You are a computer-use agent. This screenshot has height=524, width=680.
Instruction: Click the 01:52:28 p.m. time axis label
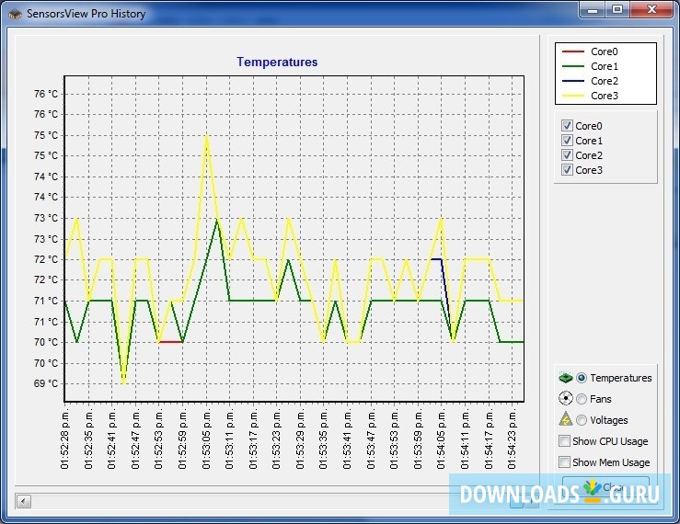coord(64,440)
